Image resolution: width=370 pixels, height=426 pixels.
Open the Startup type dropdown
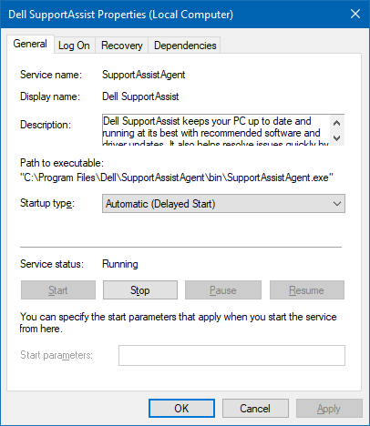point(223,204)
